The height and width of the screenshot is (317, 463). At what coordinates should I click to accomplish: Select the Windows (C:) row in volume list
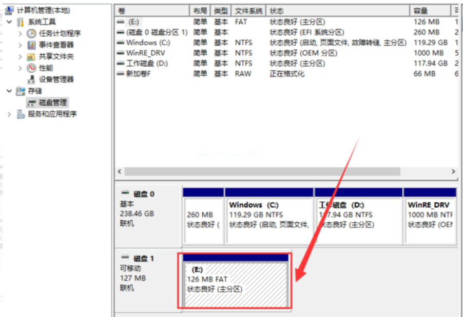tap(148, 43)
